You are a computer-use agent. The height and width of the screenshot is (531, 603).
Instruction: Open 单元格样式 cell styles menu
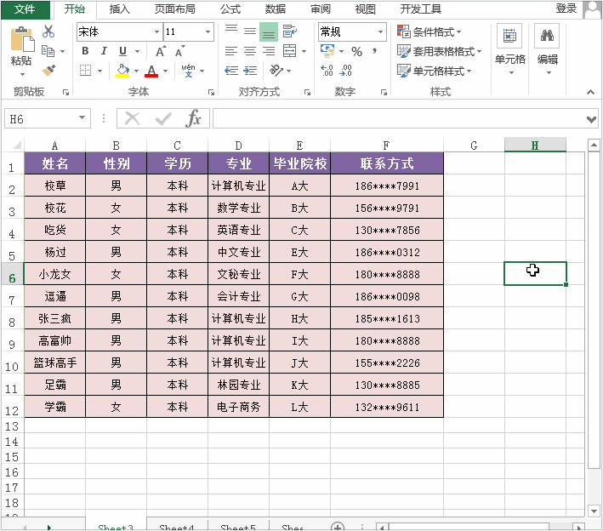pos(434,71)
